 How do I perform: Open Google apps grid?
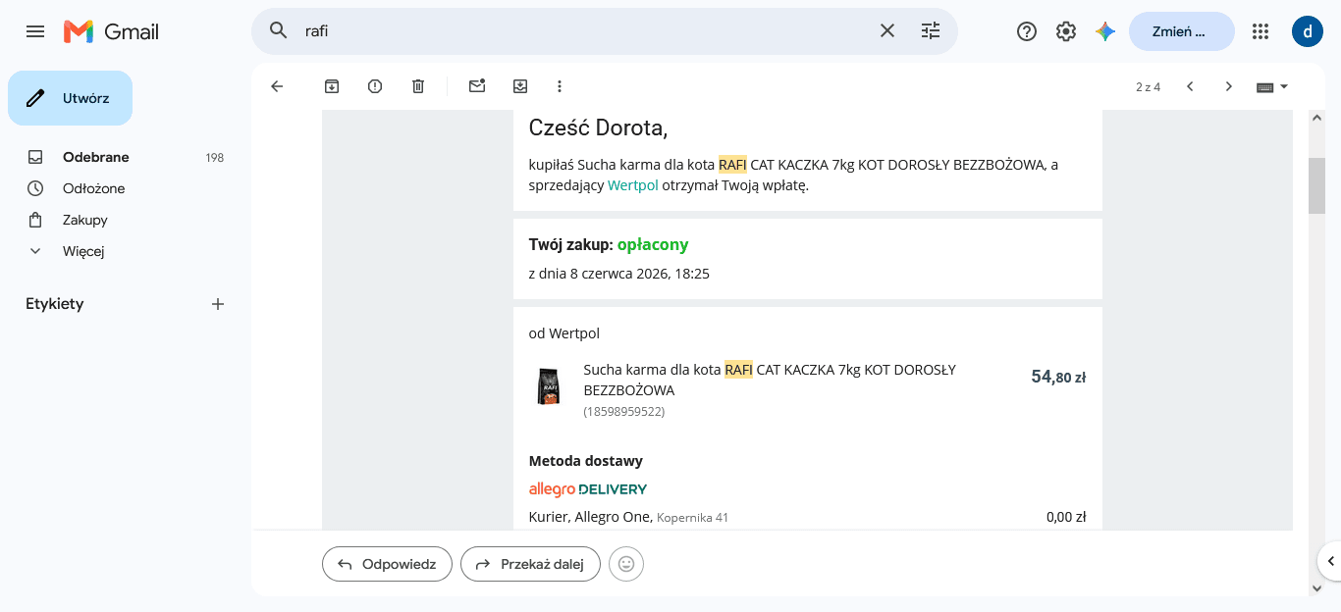[1261, 31]
